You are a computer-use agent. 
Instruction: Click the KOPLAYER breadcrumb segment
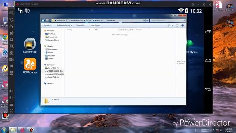click(99, 20)
